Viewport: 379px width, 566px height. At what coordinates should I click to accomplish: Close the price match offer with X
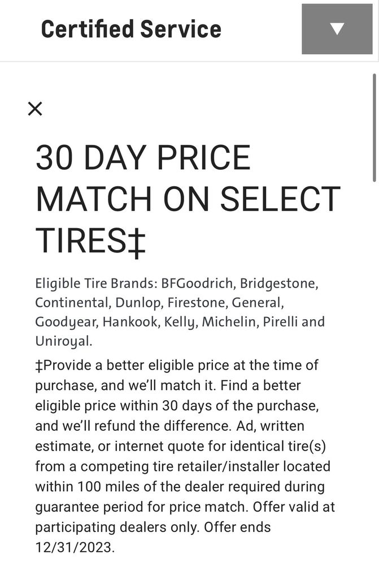(x=35, y=109)
